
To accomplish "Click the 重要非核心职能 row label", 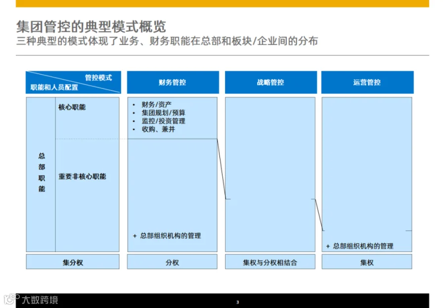I will [82, 176].
